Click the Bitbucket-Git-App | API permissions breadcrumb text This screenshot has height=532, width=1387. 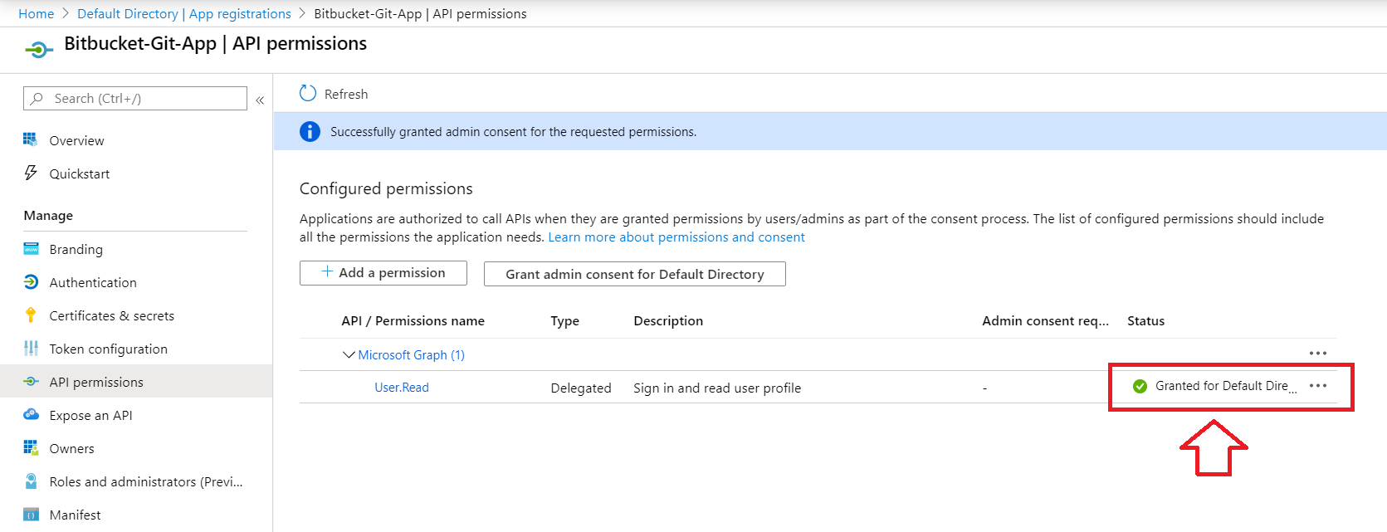pyautogui.click(x=420, y=13)
